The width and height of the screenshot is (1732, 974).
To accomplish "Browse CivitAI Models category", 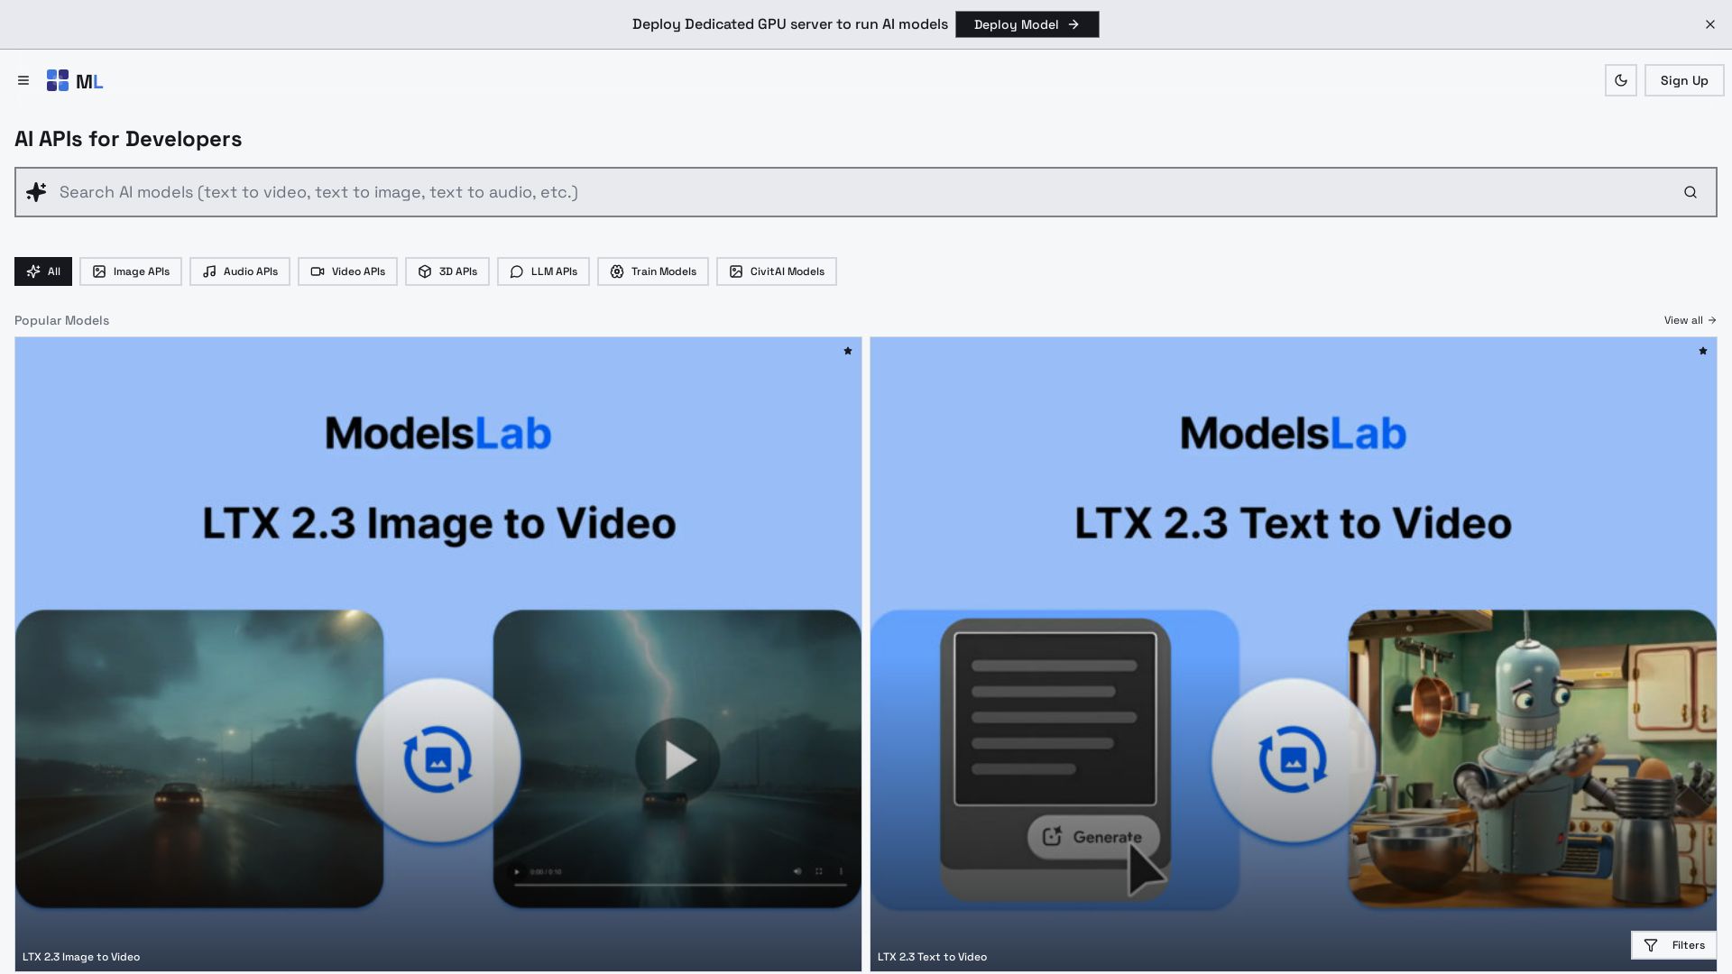I will tap(777, 271).
